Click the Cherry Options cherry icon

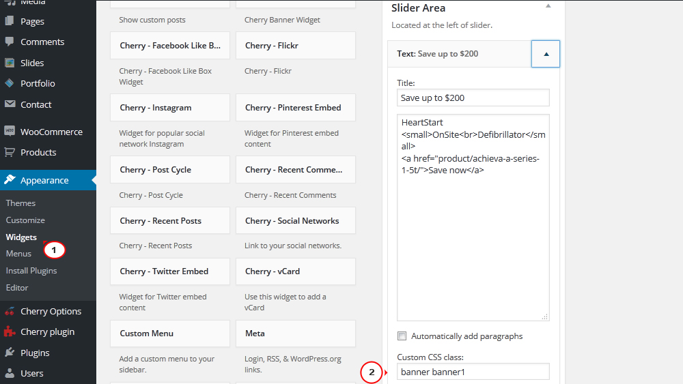[x=10, y=312]
